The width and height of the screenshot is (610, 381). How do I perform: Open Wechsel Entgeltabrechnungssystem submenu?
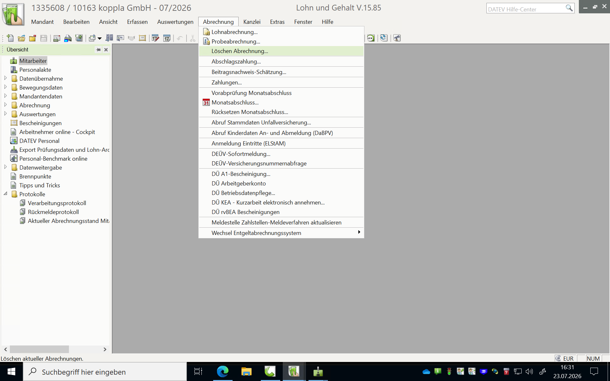(281, 233)
